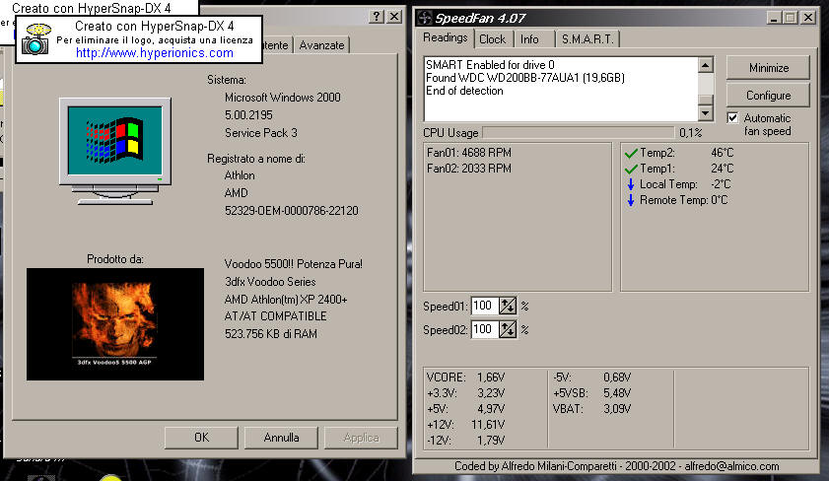Maximize the SpeedFan window
Image resolution: width=829 pixels, height=481 pixels.
click(x=791, y=18)
